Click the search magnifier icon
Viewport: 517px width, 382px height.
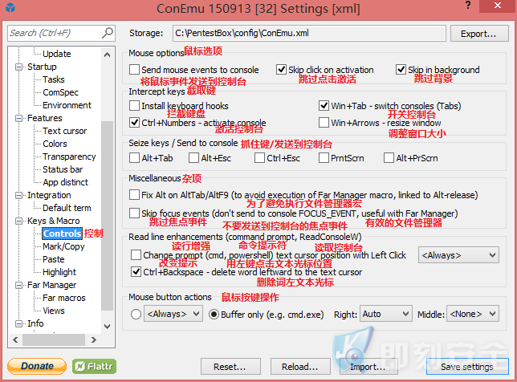point(108,33)
